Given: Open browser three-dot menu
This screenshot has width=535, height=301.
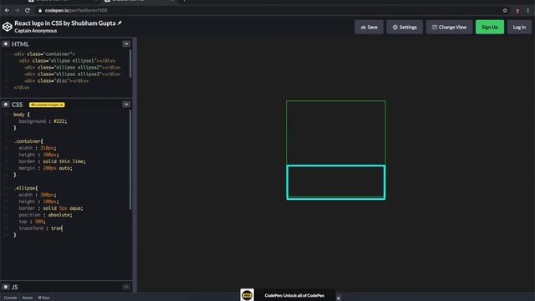Looking at the screenshot, I should 527,11.
